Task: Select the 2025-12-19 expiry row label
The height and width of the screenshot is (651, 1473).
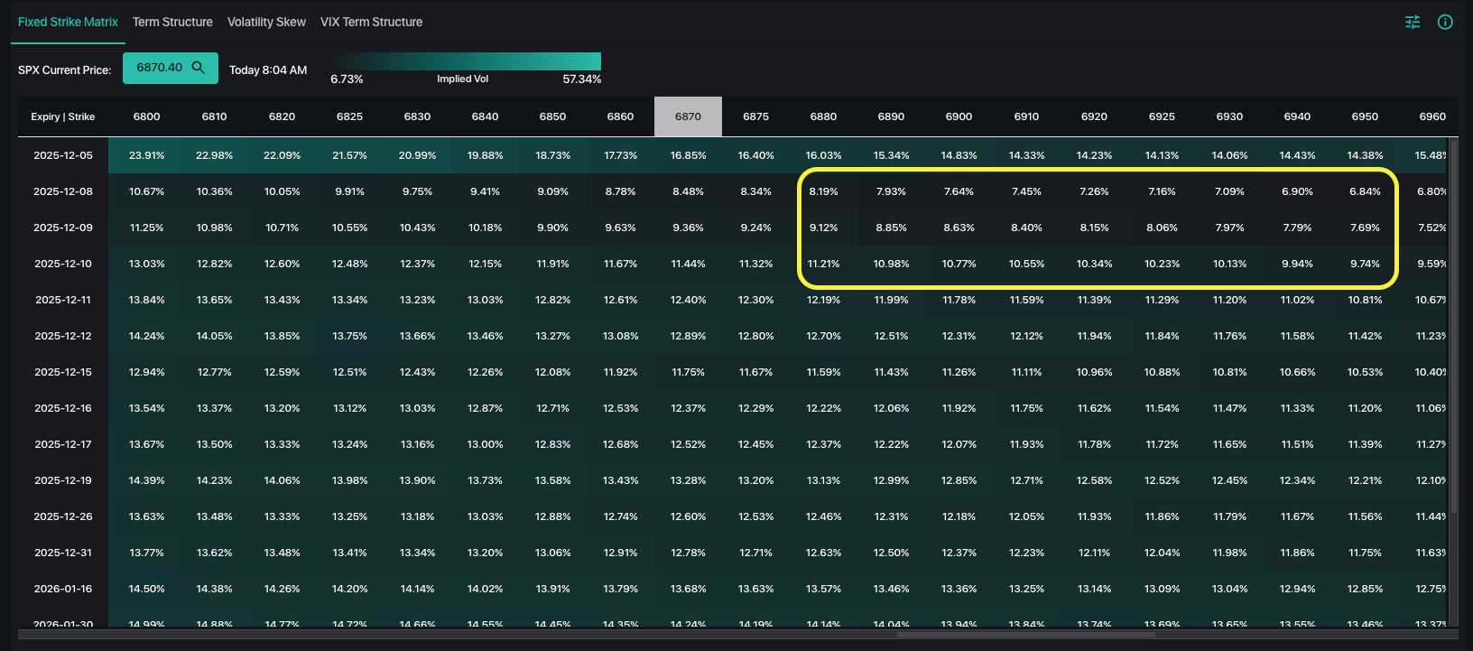Action: (x=63, y=480)
